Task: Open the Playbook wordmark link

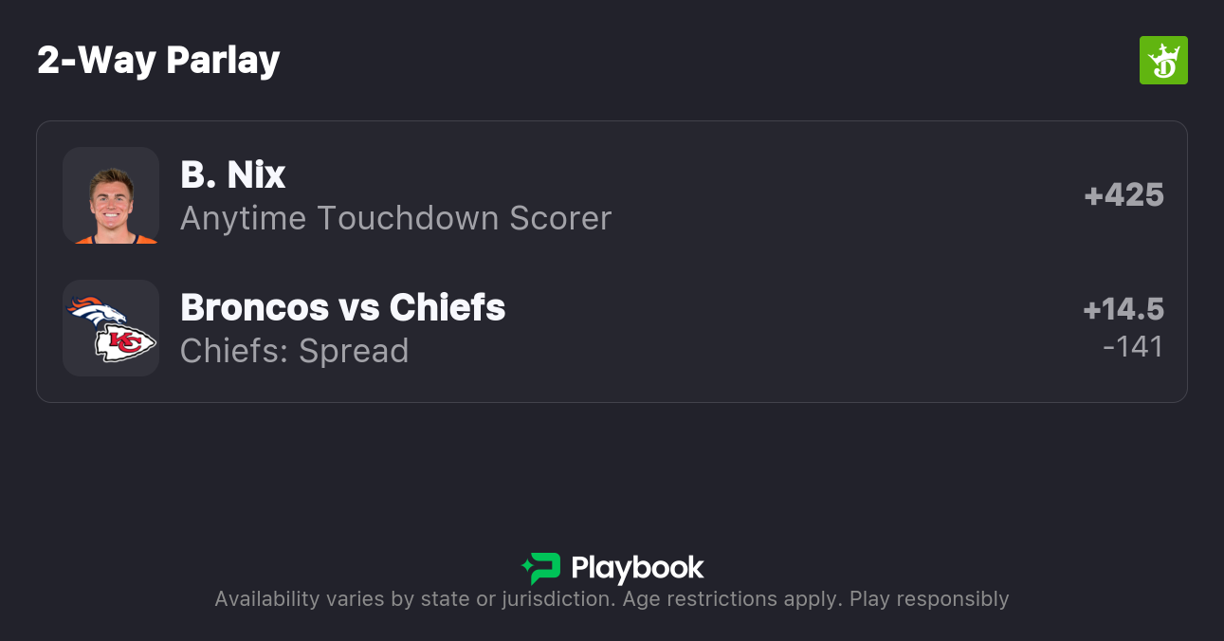Action: (x=637, y=568)
